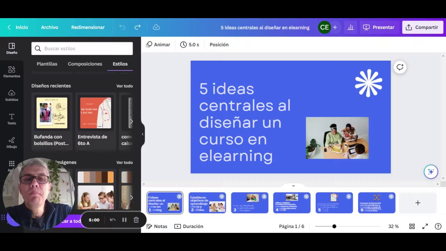
Task: Go back to Inicio home
Action: 18,27
